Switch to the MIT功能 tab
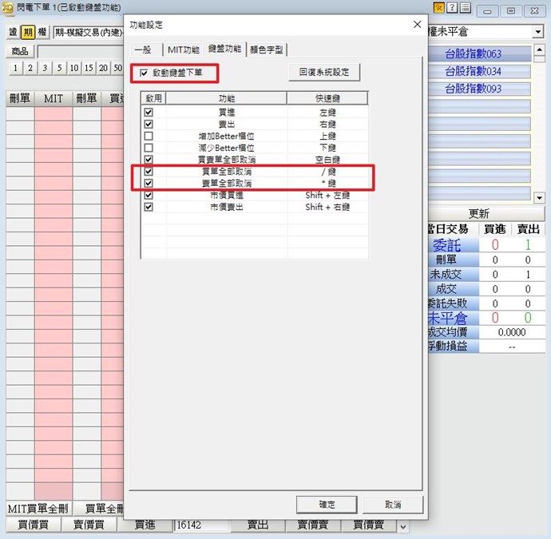Image resolution: width=551 pixels, height=539 pixels. 184,50
